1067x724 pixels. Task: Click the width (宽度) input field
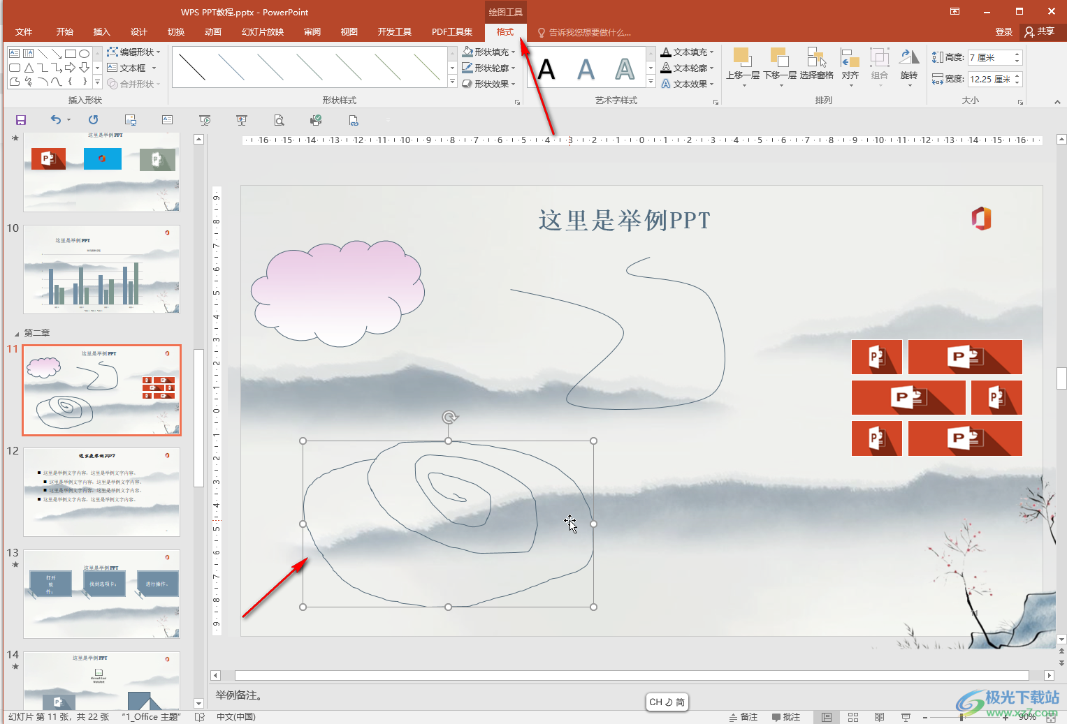point(990,79)
